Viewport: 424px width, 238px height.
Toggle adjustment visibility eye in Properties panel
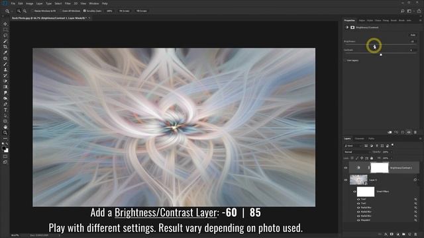click(409, 132)
